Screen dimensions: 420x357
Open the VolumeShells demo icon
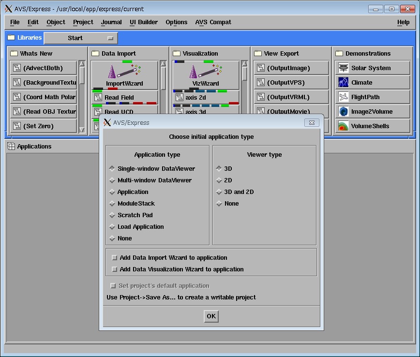point(343,126)
